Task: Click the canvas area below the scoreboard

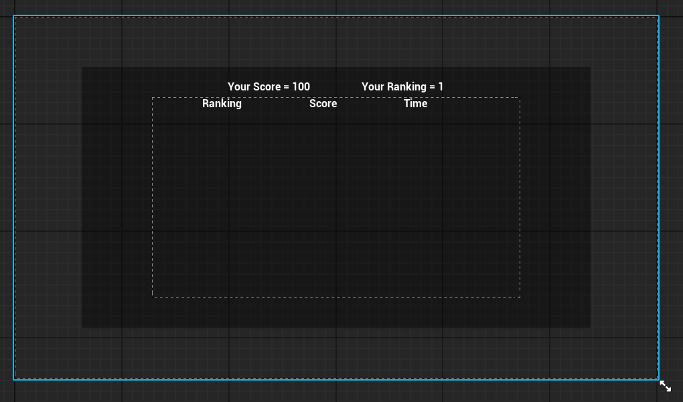Action: coord(336,352)
